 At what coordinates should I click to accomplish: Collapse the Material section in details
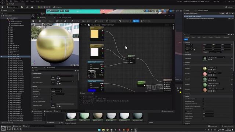[32, 87]
